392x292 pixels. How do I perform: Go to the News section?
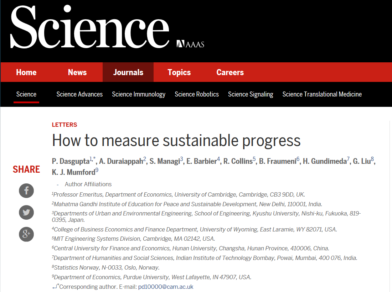pyautogui.click(x=77, y=72)
